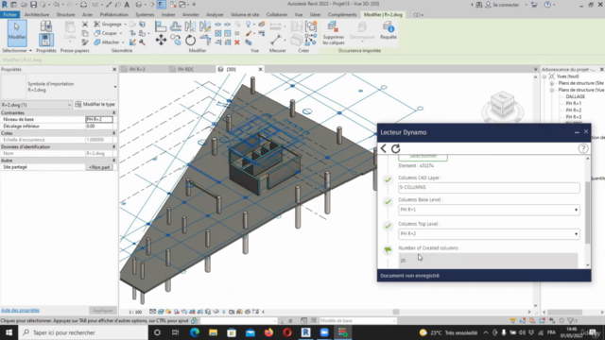Select the Modifier arrow tool
This screenshot has width=605, height=340.
coord(17,33)
